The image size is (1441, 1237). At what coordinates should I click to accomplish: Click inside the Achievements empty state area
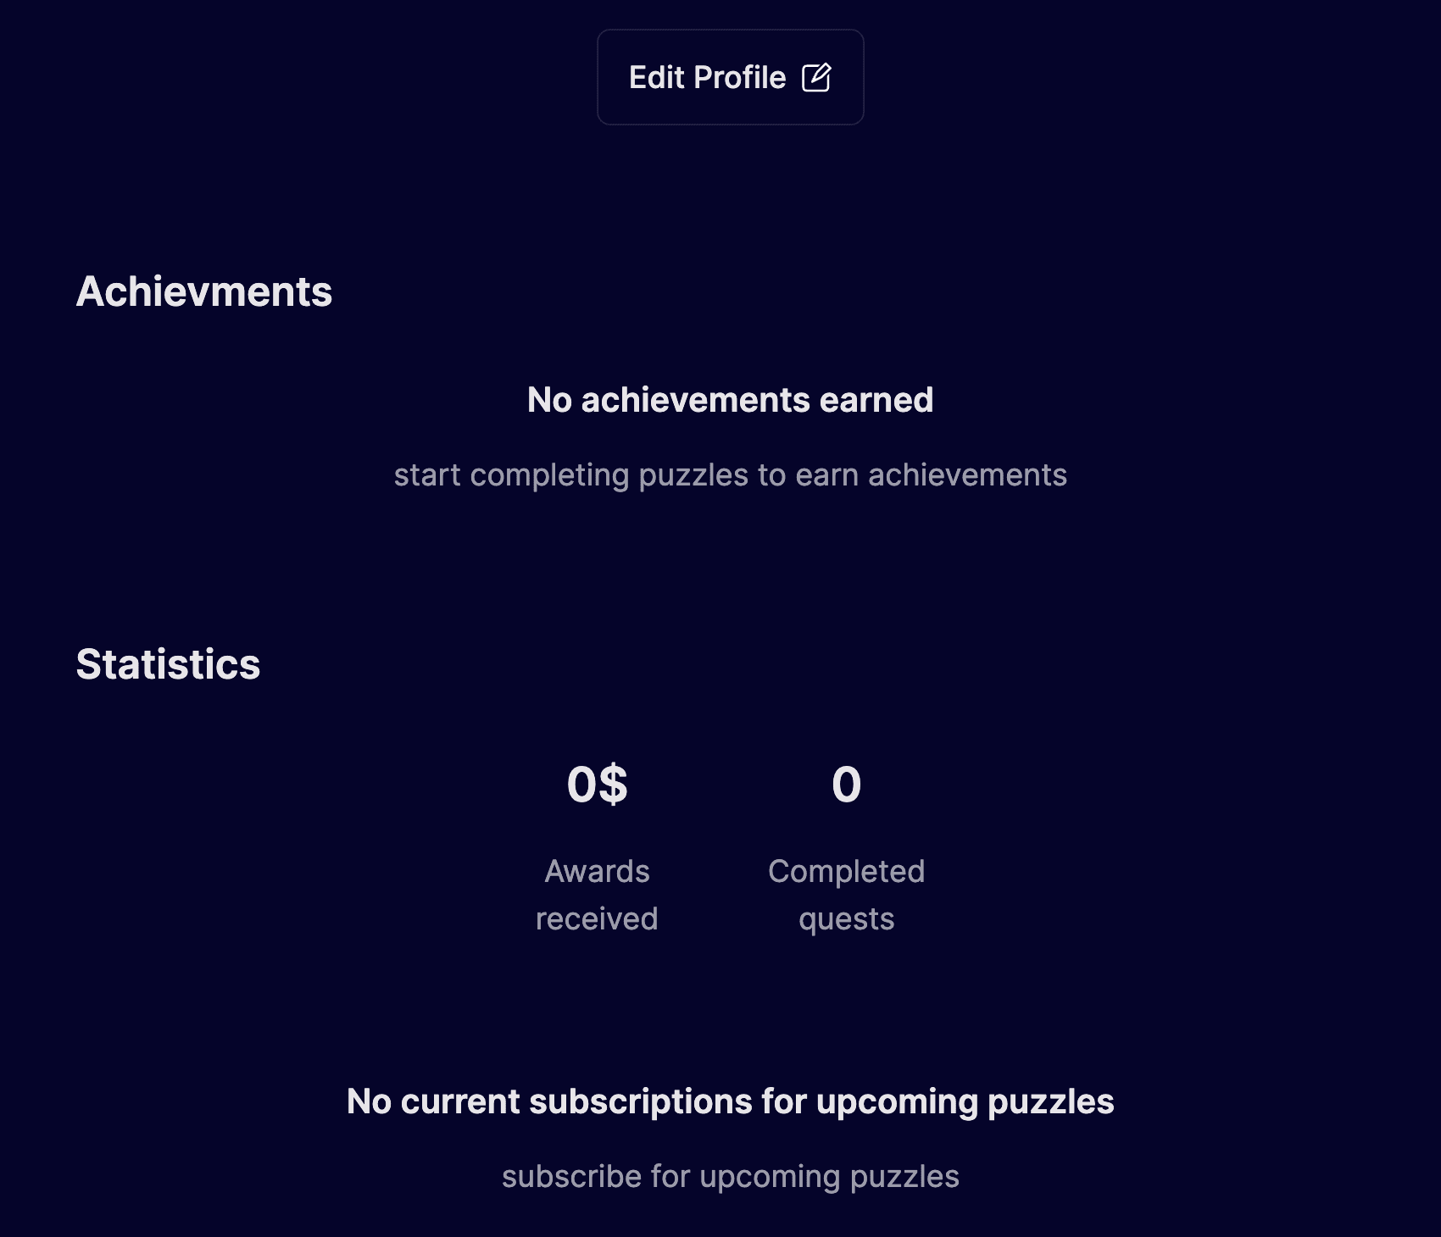pyautogui.click(x=729, y=436)
